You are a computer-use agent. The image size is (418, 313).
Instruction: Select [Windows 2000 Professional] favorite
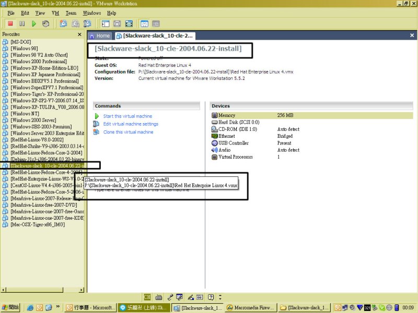[39, 62]
